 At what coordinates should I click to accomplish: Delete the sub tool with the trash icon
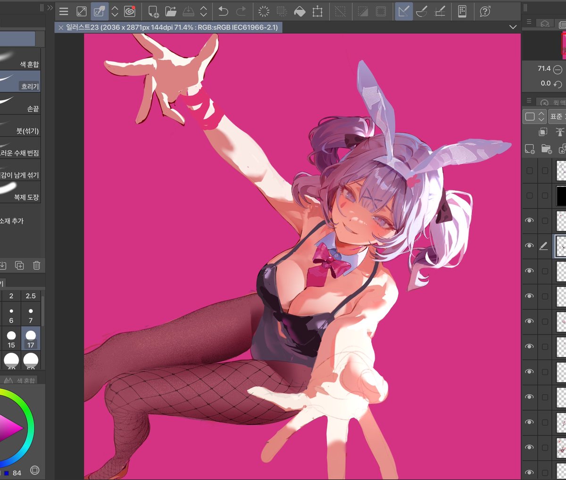click(37, 265)
